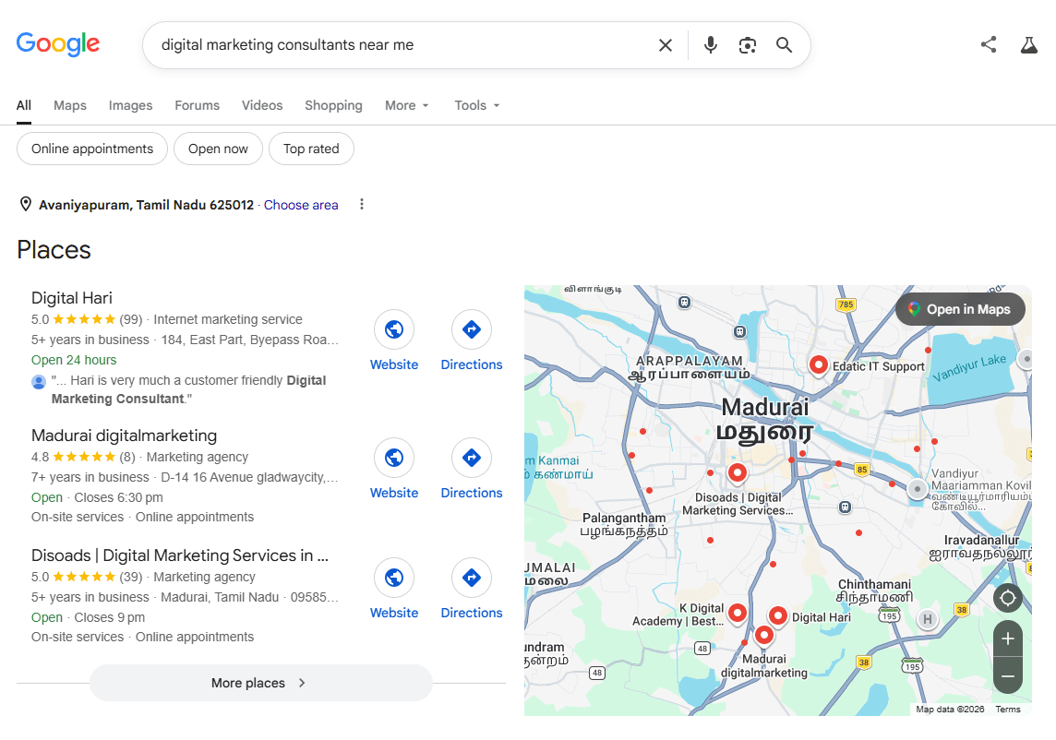Click the location pin icon beside Avaniyapuram
This screenshot has width=1056, height=740.
(x=26, y=204)
